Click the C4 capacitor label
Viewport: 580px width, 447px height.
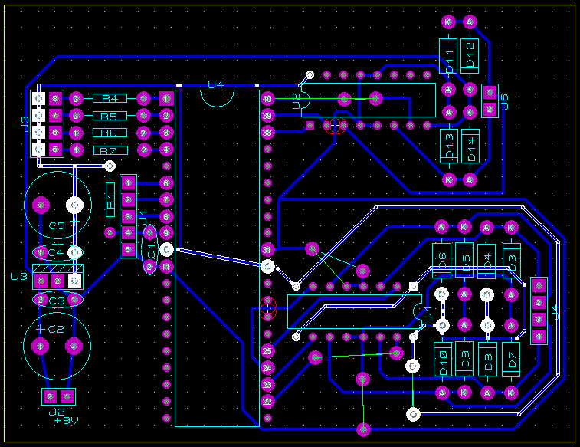(56, 253)
